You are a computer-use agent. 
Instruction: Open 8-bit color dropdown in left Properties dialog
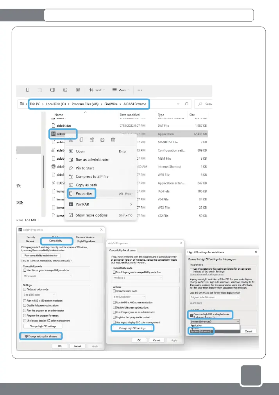[x=39, y=295]
